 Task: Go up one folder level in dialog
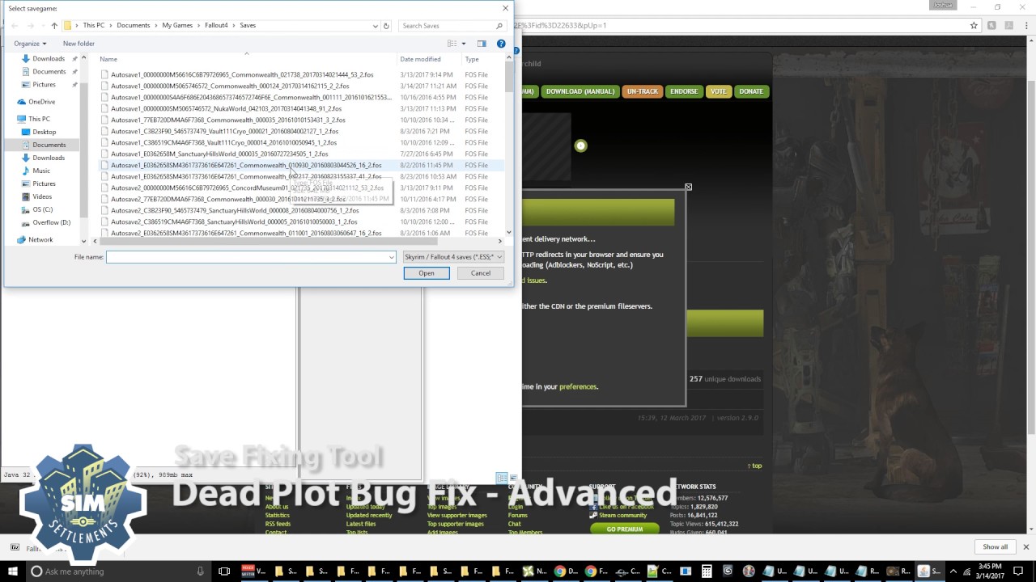pyautogui.click(x=54, y=26)
